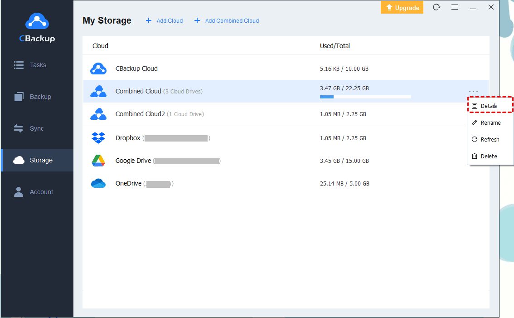This screenshot has width=514, height=318.
Task: Click the Google Drive icon
Action: [x=98, y=161]
